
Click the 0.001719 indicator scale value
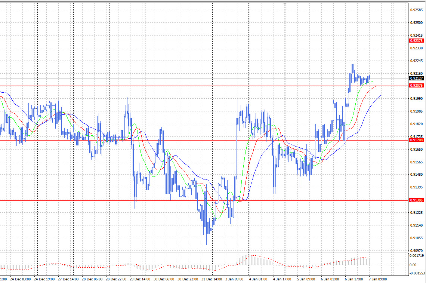click(x=417, y=256)
